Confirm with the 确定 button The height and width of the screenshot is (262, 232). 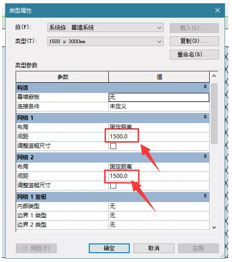point(109,248)
